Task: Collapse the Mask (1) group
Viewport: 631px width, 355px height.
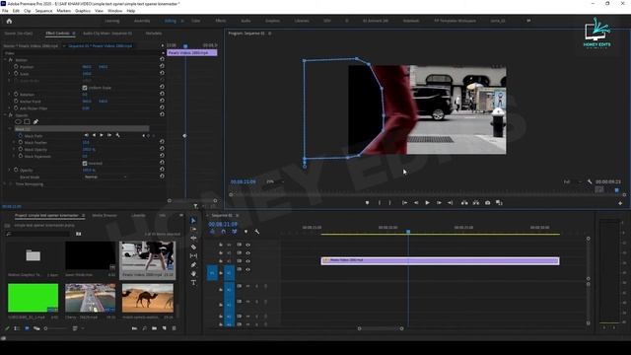Action: pyautogui.click(x=10, y=129)
